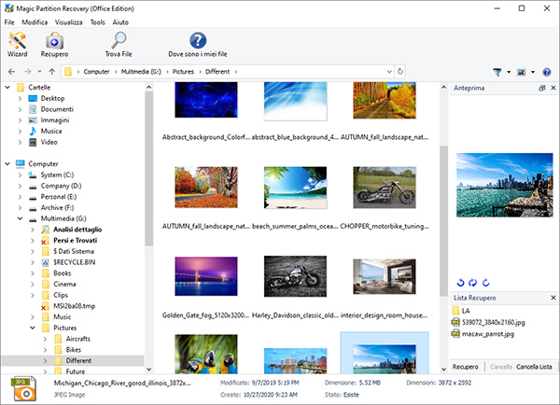560x405 pixels.
Task: Select Analisi dettaglio in the tree
Action: 77,230
